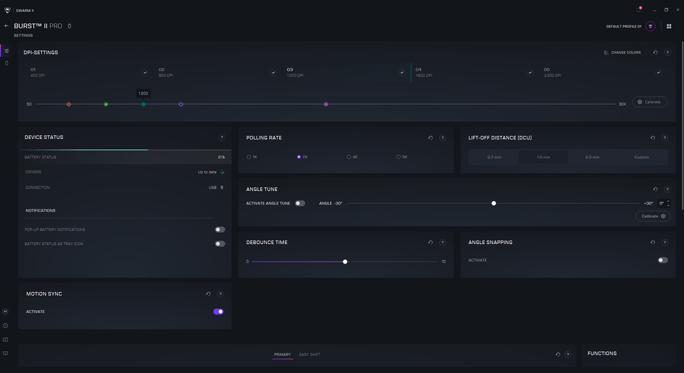The height and width of the screenshot is (373, 684).
Task: Click Calibrate button in Angle Tune panel
Action: (x=652, y=216)
